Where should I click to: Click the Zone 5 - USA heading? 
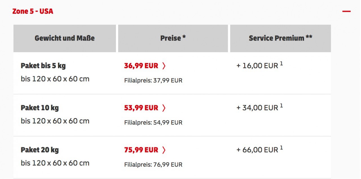33,11
